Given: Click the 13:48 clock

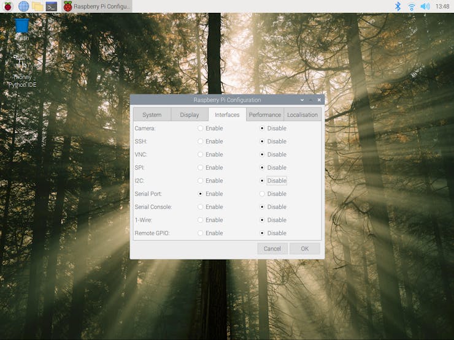Looking at the screenshot, I should point(442,6).
